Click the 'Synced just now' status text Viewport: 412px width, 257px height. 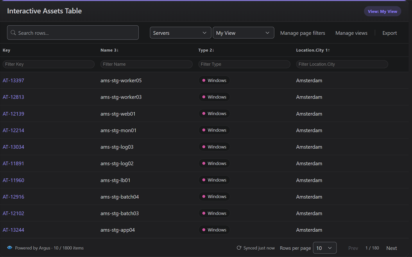tap(259, 248)
